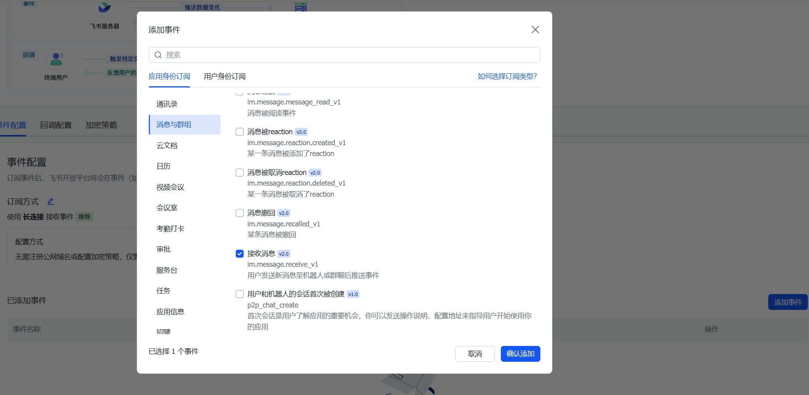Switch to 用户身份订阅 tab
The width and height of the screenshot is (809, 395).
[x=224, y=76]
